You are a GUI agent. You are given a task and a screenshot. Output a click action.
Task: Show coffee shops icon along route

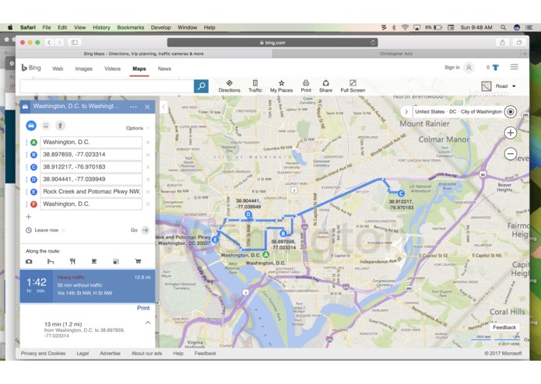tap(94, 261)
